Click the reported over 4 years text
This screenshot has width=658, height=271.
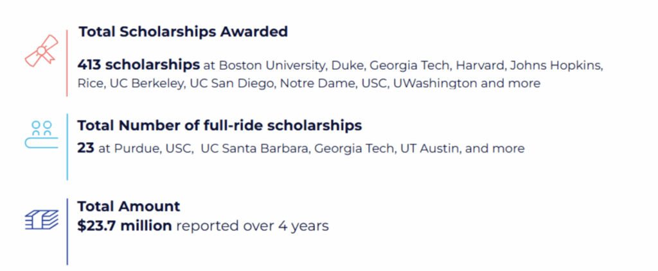pos(252,226)
